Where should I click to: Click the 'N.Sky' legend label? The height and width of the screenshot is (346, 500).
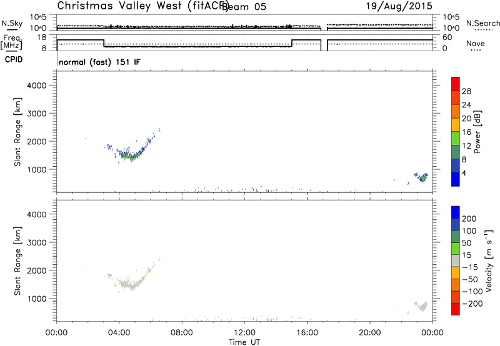point(12,23)
